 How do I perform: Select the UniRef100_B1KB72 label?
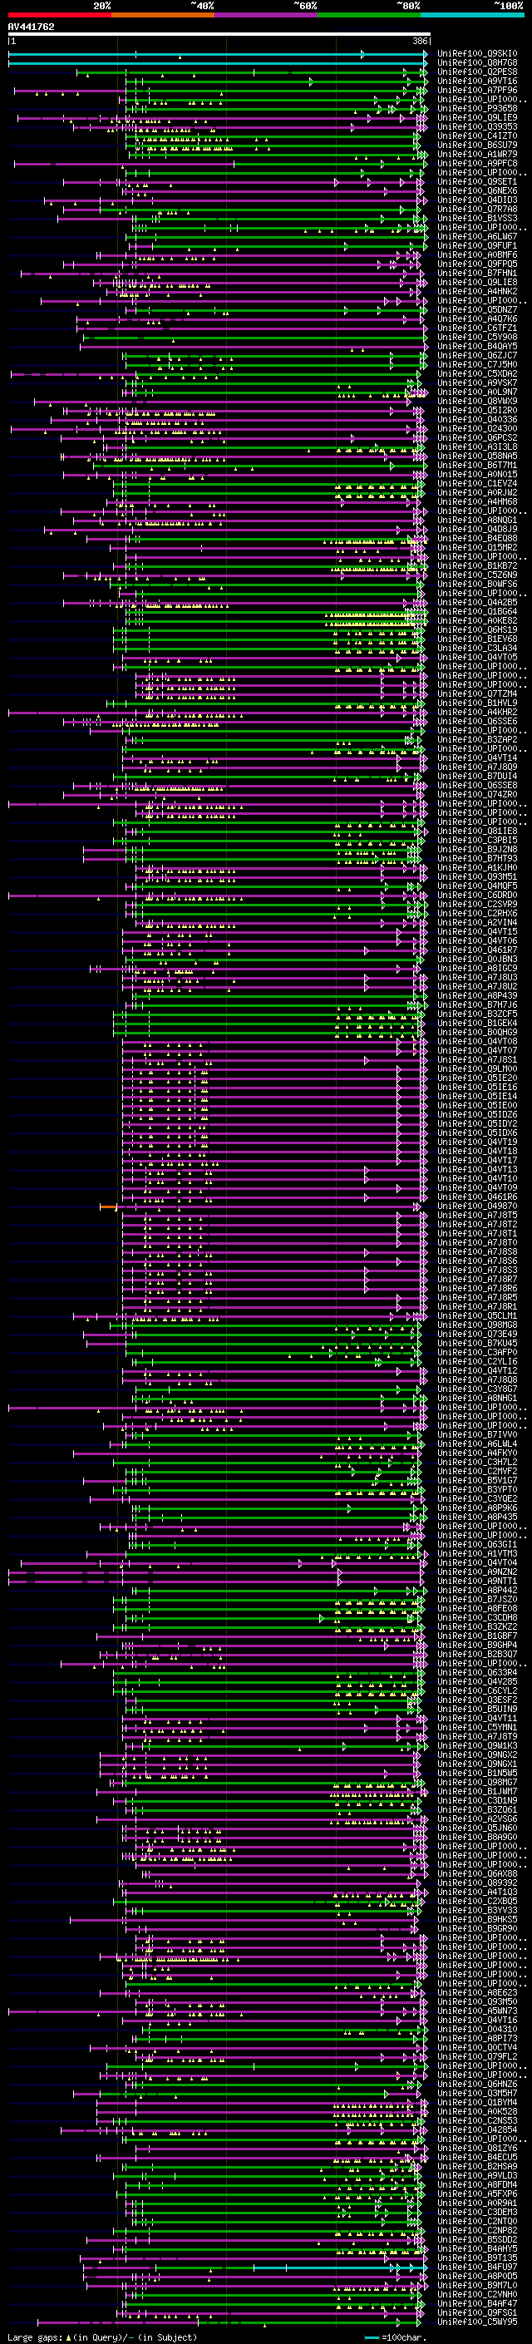click(x=477, y=566)
